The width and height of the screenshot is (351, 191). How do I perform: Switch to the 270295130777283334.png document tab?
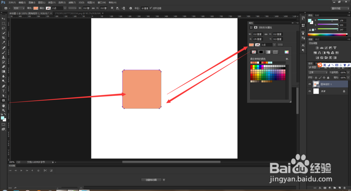click(x=78, y=13)
